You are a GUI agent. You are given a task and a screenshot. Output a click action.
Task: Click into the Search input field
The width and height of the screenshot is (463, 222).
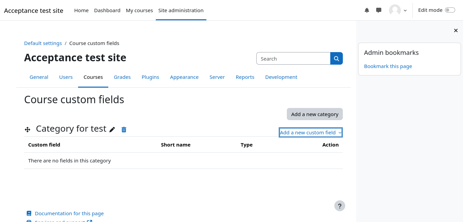[293, 59]
